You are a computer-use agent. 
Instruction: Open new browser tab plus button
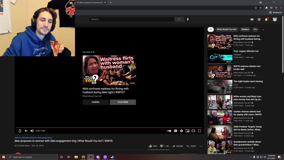(110, 3)
